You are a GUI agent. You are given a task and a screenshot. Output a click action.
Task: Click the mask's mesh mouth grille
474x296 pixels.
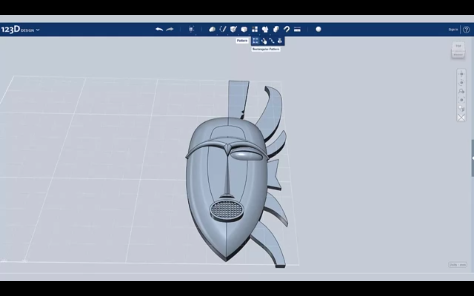[x=226, y=209]
